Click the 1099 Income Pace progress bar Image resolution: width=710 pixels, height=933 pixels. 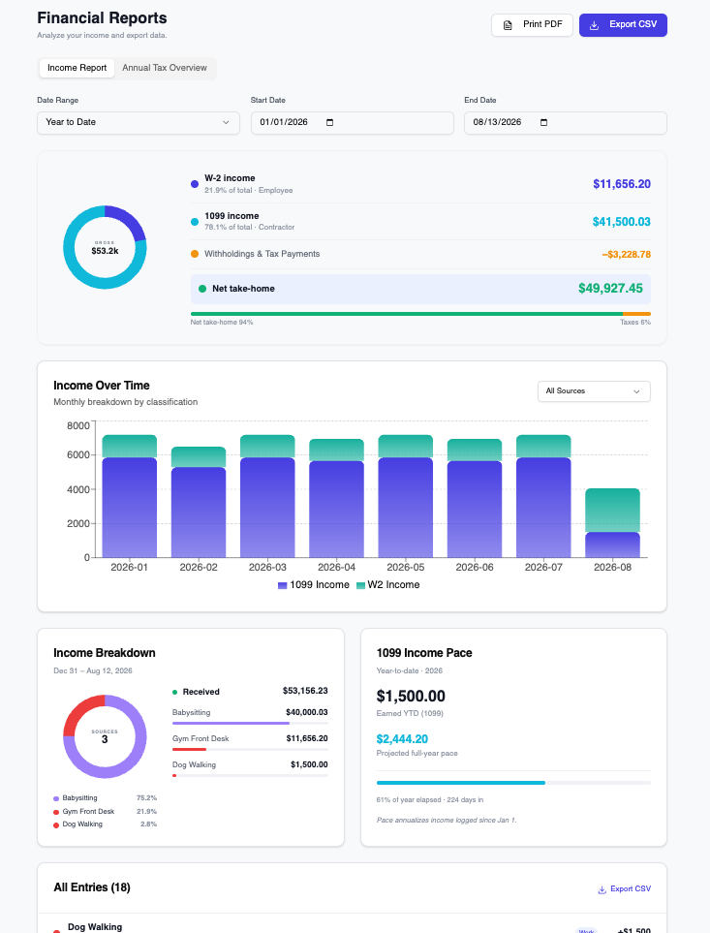(513, 783)
